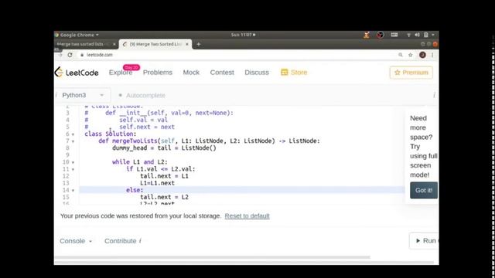Click the leetcode.com address bar
Image resolution: width=495 pixels, height=278 pixels.
(x=237, y=55)
